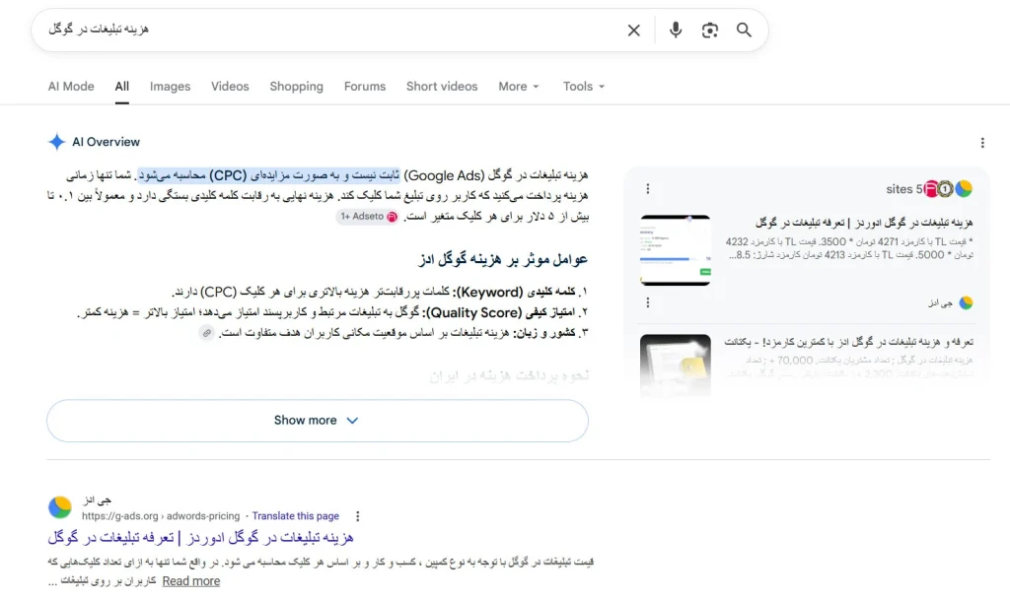
Task: Click the 'AI Overview' label
Action: pyautogui.click(x=106, y=142)
